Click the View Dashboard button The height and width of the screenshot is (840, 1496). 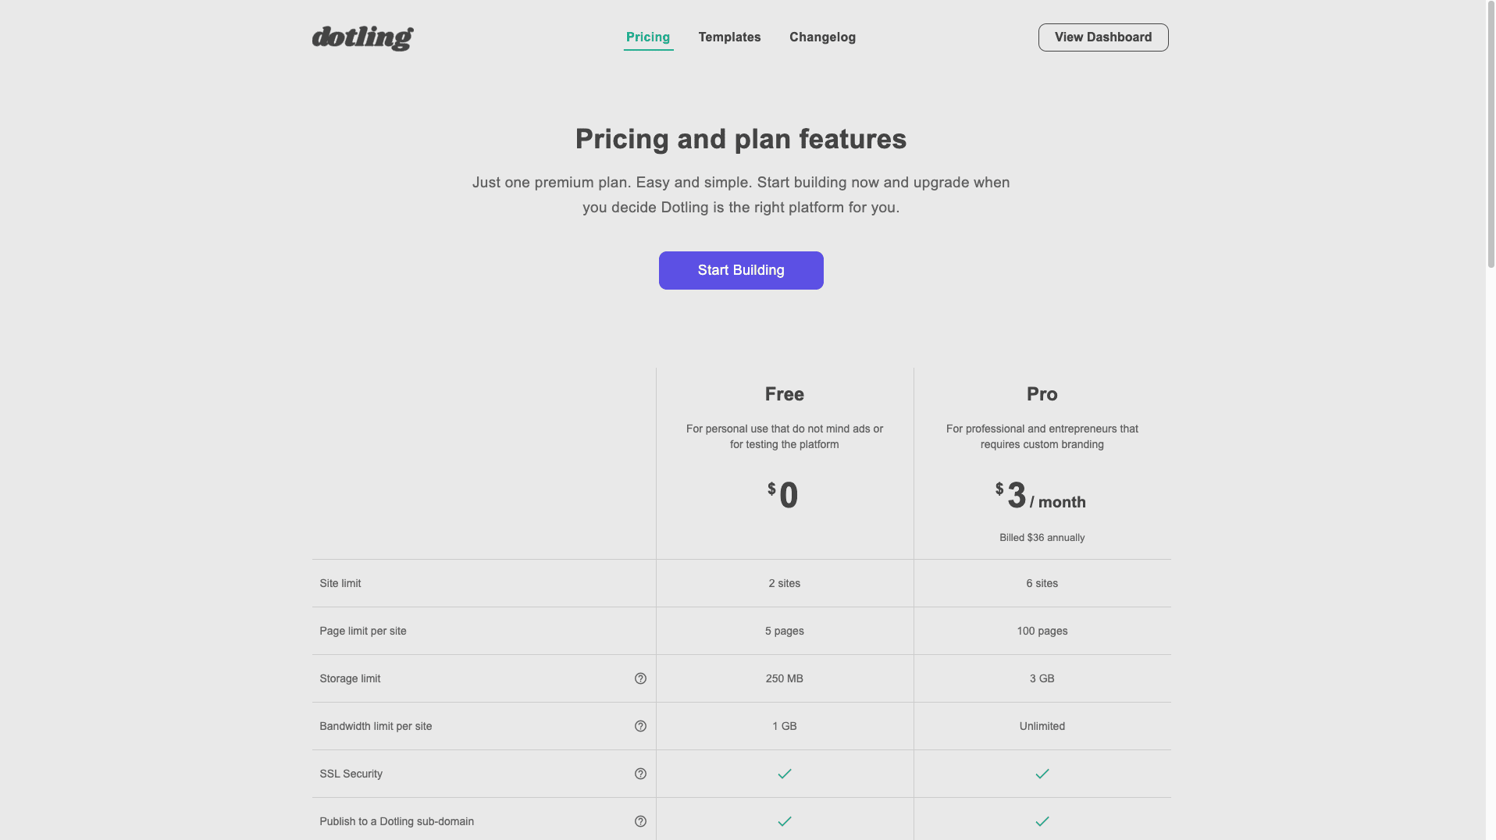click(1102, 37)
